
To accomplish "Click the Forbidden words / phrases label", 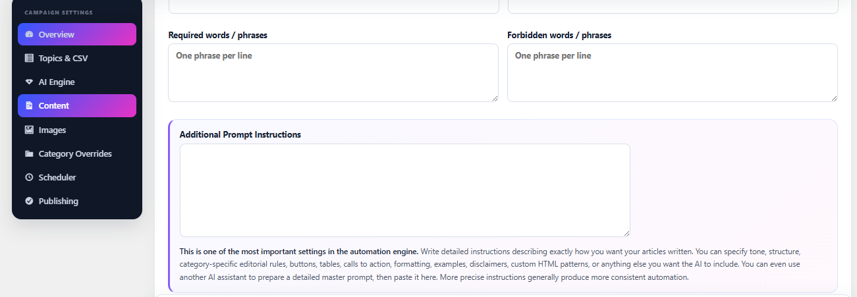I will coord(559,35).
